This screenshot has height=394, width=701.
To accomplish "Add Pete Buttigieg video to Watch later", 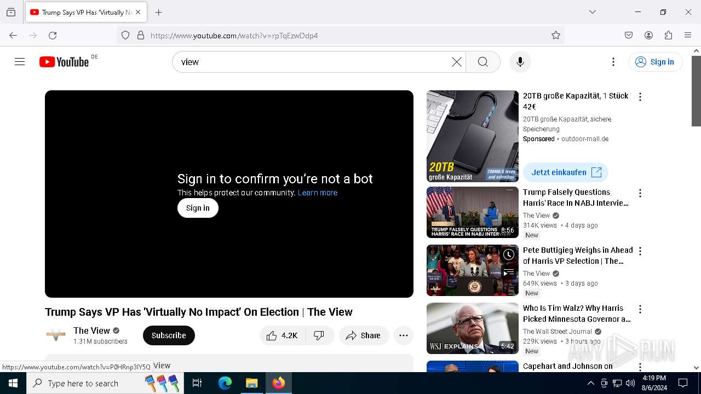I will coord(509,254).
